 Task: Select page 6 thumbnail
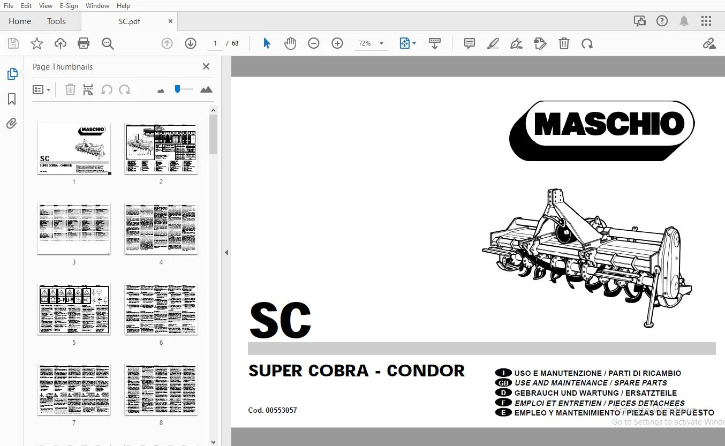(161, 309)
